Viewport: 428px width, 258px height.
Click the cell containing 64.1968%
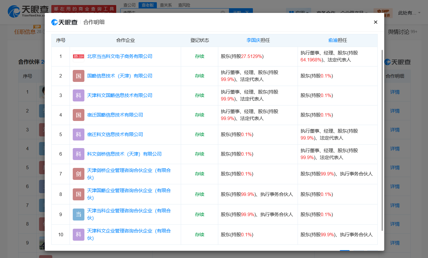coord(338,56)
